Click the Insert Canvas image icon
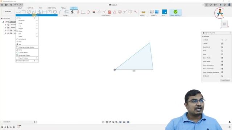The image size is (232, 130). tap(157, 12)
